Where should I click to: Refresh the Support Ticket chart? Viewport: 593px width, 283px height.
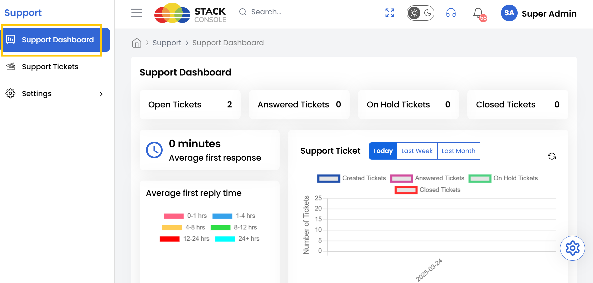click(552, 156)
